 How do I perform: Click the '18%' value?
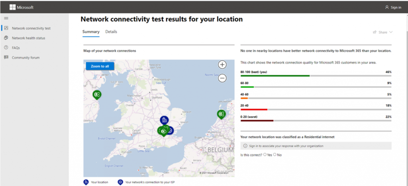388,106
